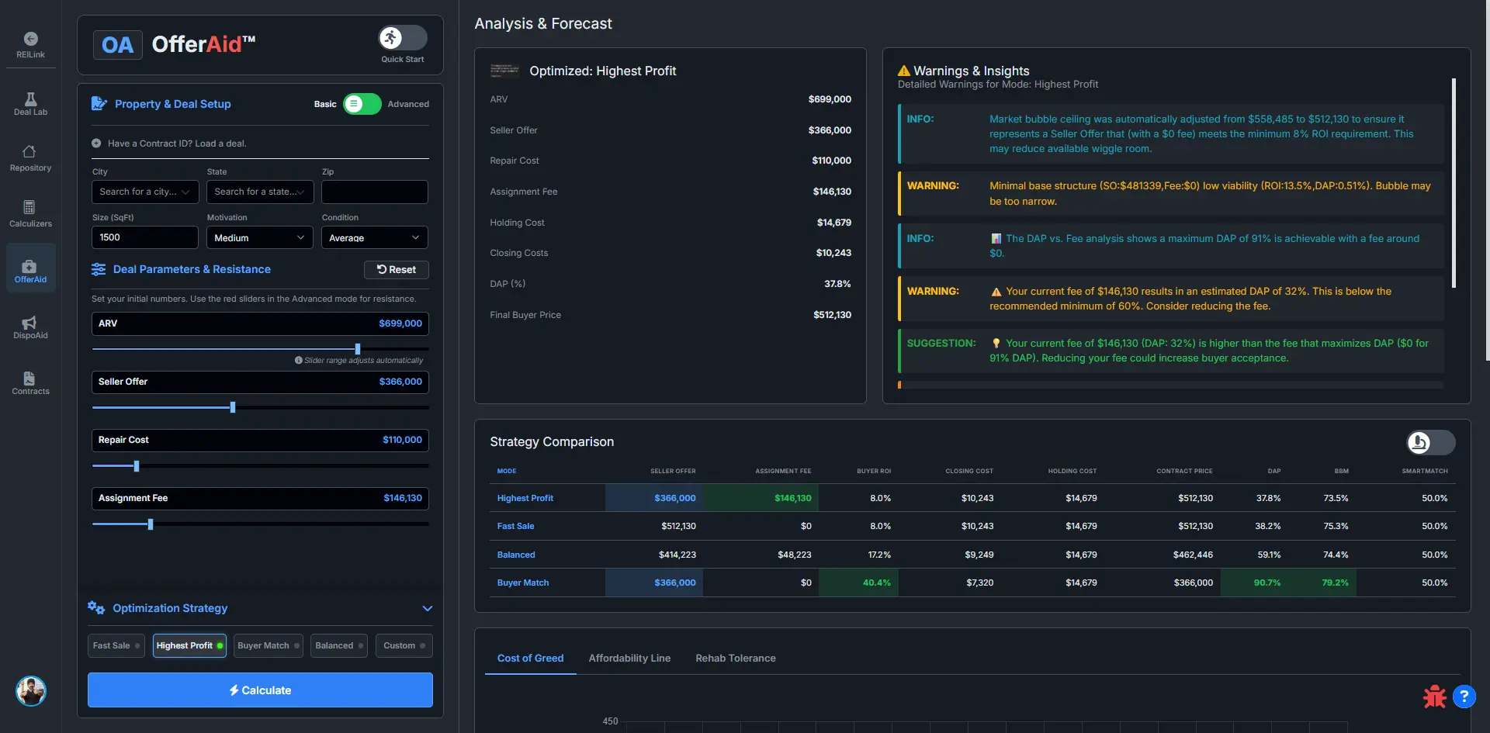Click the Warnings panel scrollbar
The image size is (1490, 733).
(1454, 183)
